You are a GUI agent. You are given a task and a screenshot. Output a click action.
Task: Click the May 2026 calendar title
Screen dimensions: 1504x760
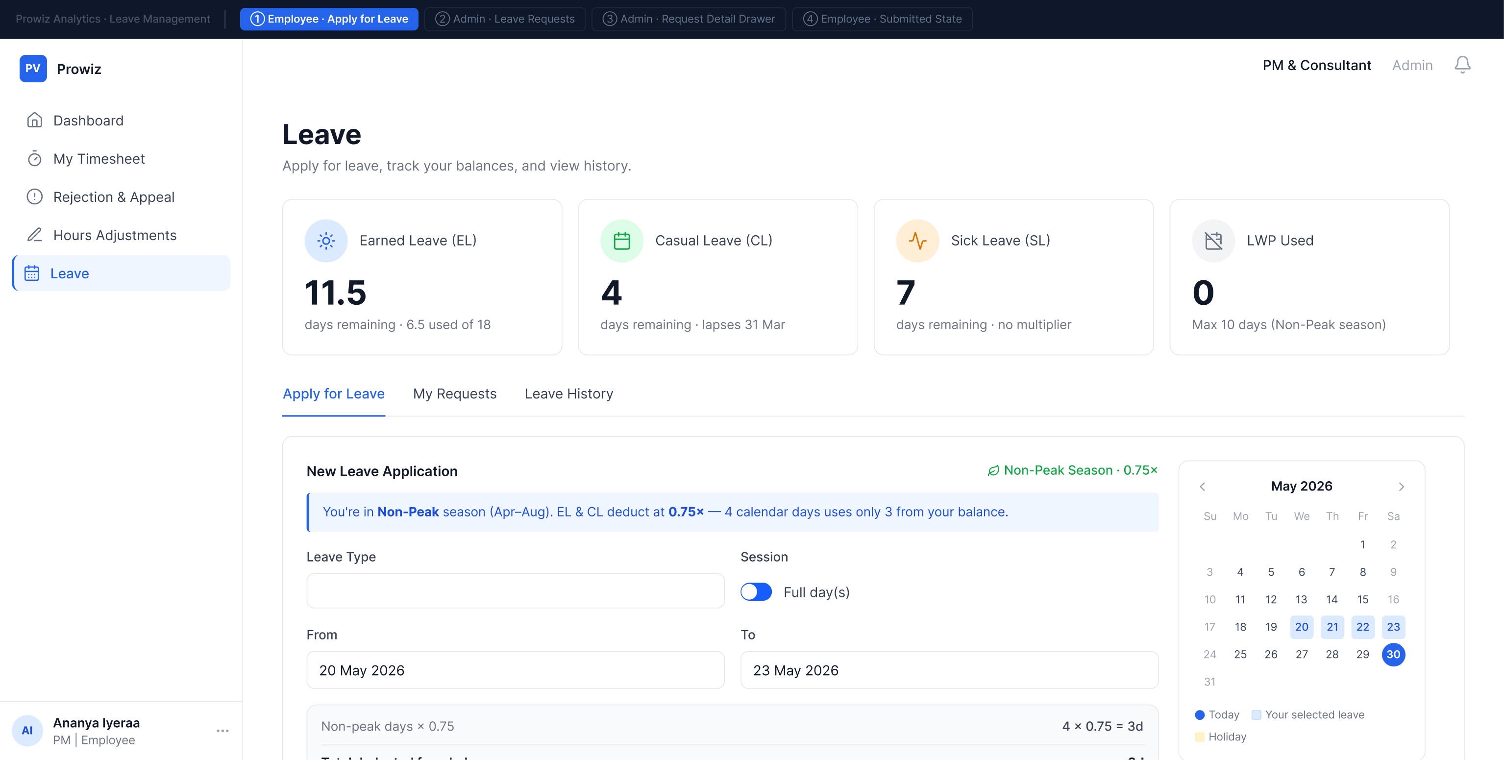tap(1302, 486)
